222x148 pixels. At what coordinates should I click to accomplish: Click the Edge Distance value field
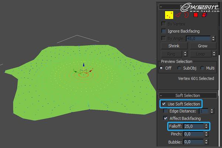click(204, 111)
